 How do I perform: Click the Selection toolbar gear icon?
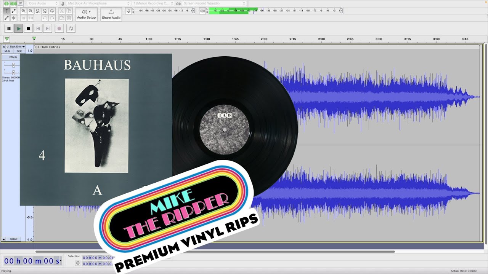[78, 263]
